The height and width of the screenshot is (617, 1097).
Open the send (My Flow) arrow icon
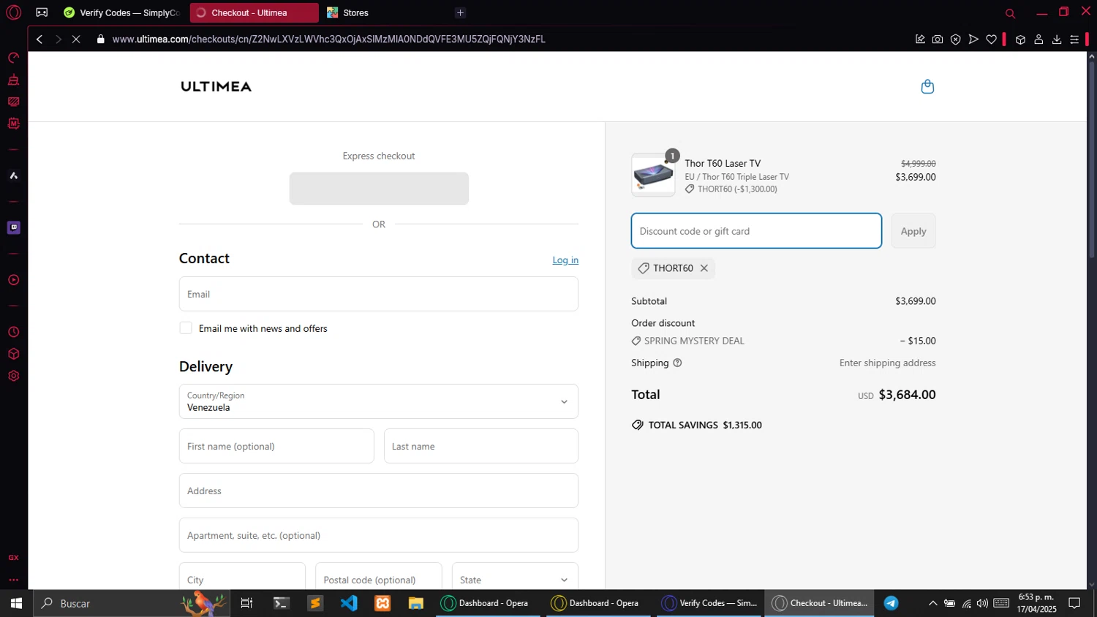tap(973, 39)
